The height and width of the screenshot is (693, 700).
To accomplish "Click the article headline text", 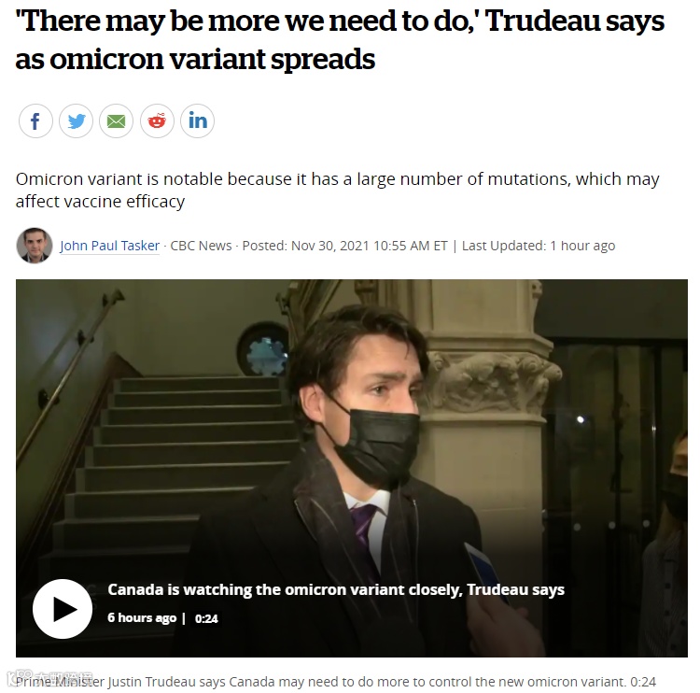I will 340,40.
